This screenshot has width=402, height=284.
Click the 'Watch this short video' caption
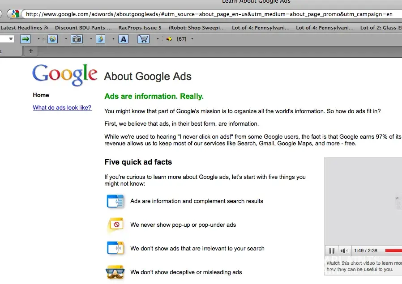364,266
